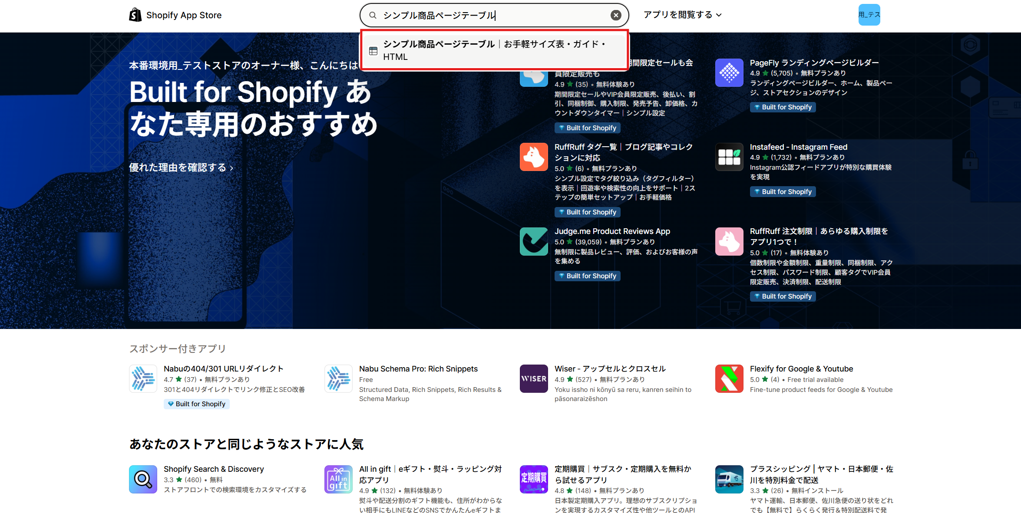The image size is (1021, 513).
Task: Open All in gift eギフト app title
Action: click(x=430, y=474)
